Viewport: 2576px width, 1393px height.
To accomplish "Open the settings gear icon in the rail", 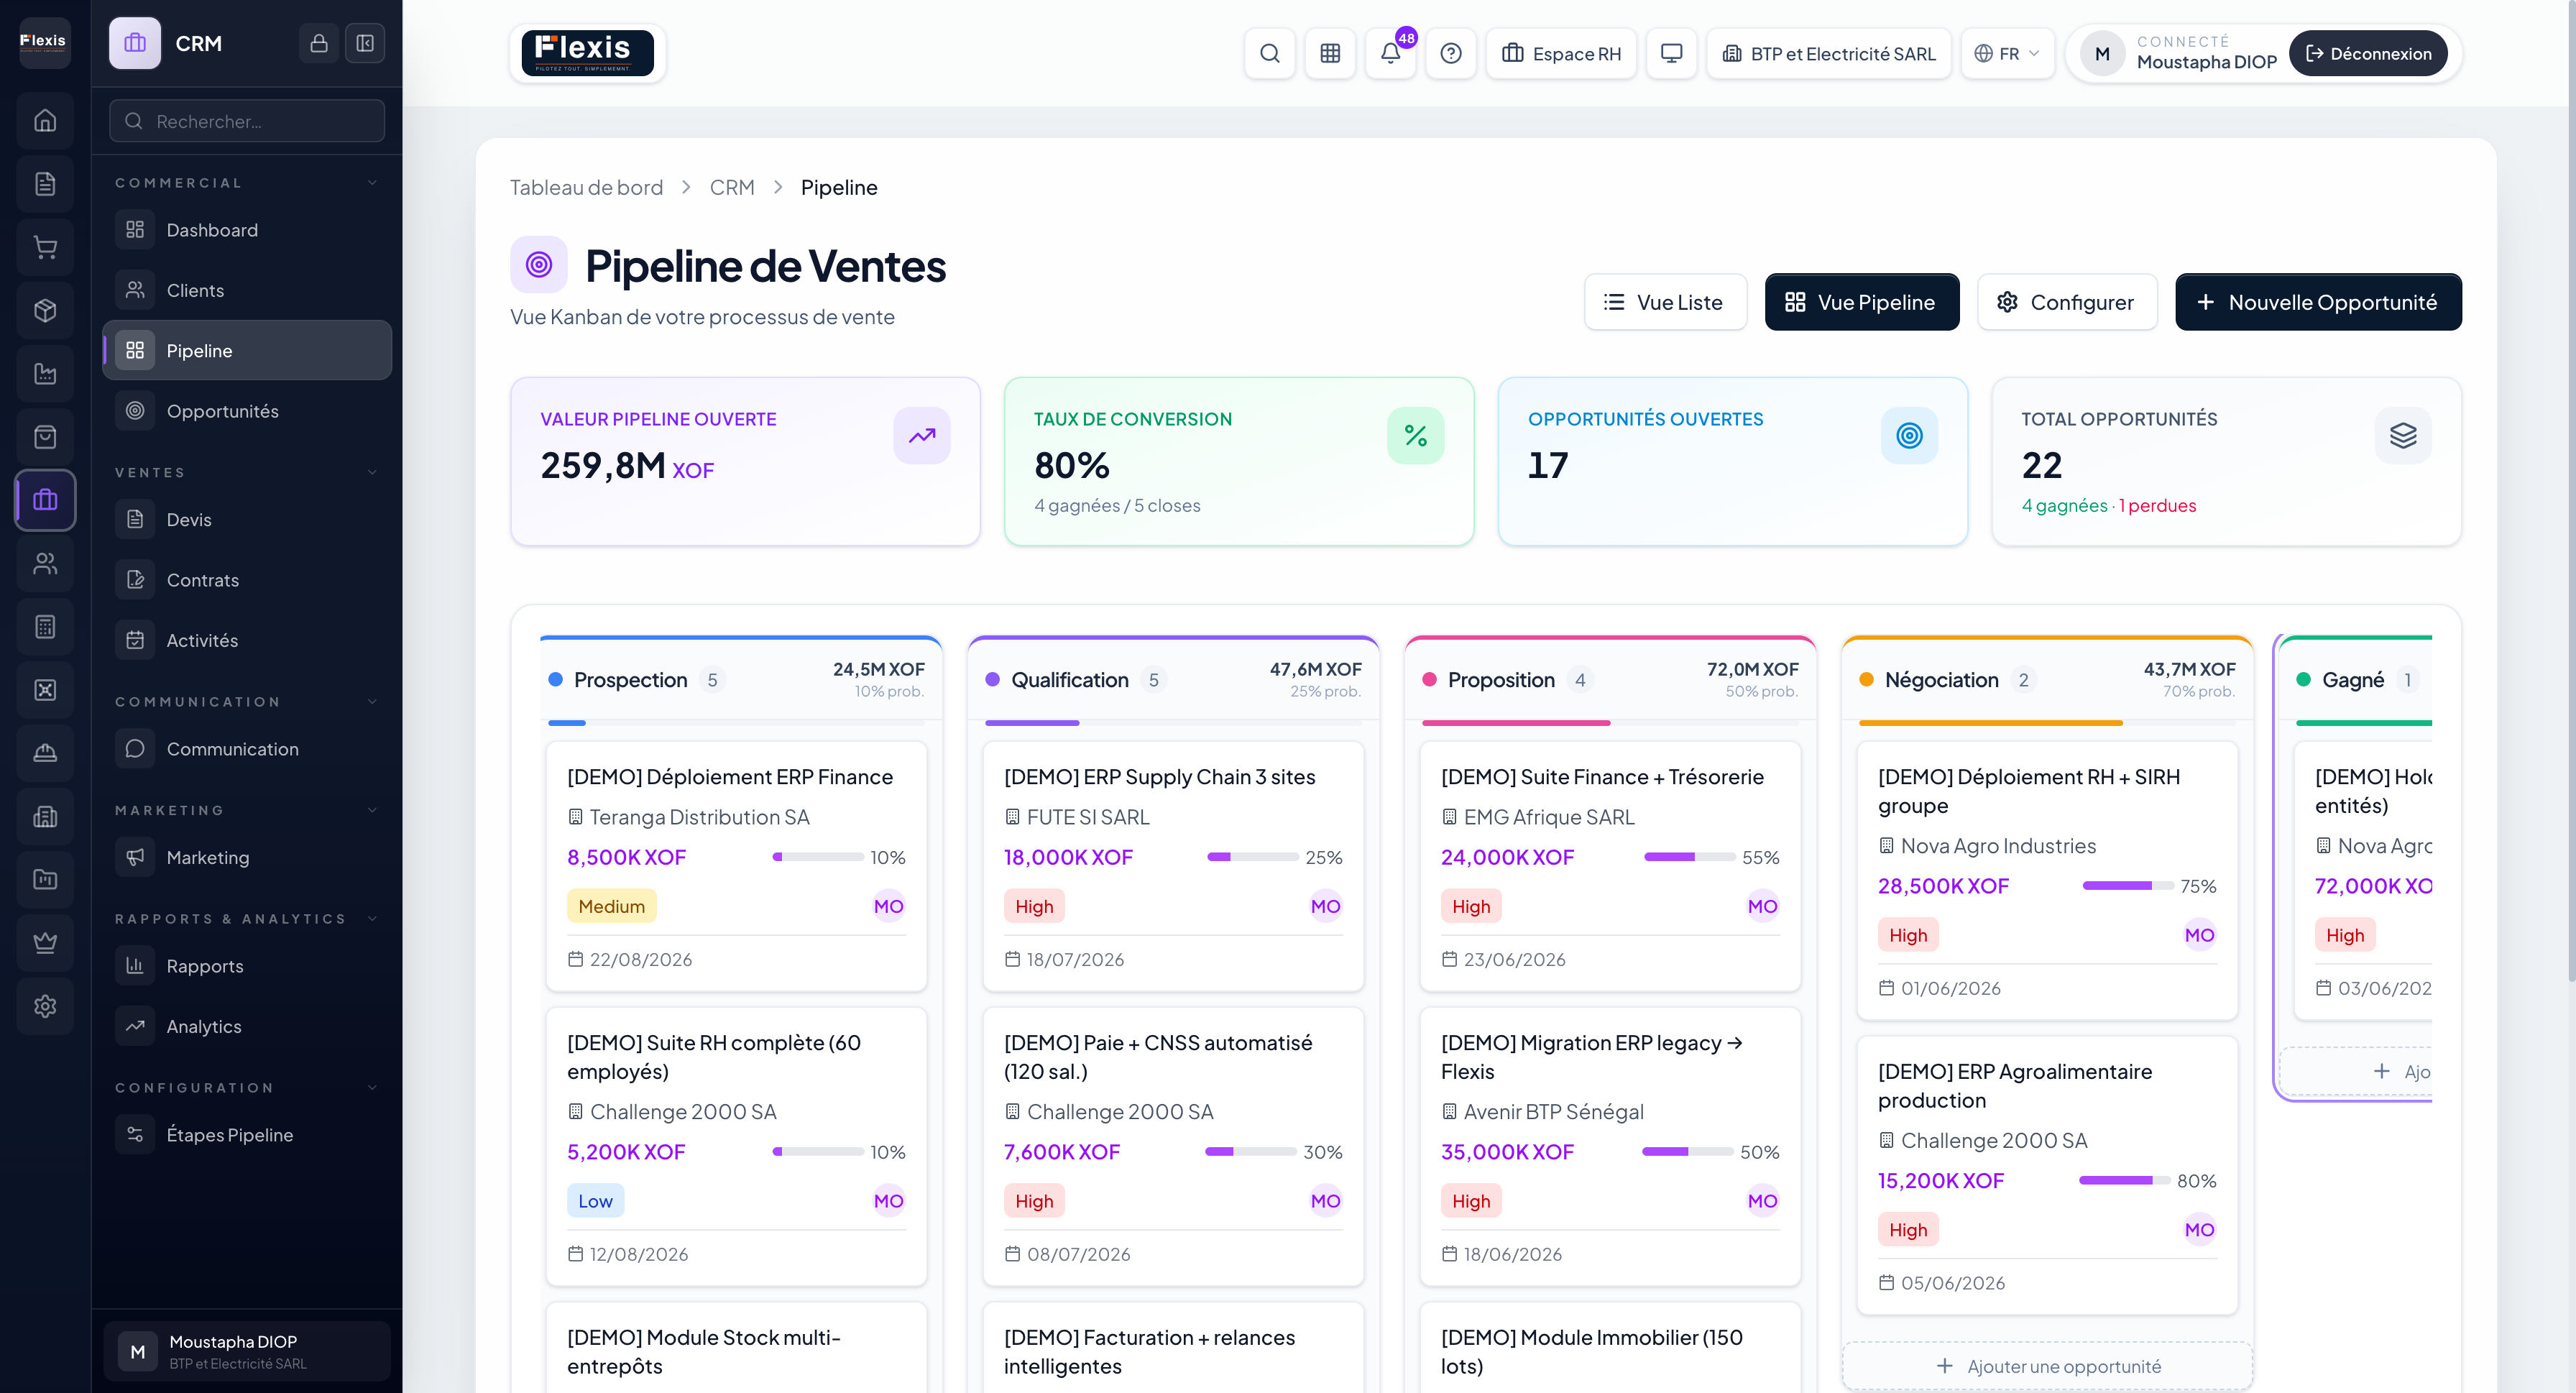I will (x=45, y=1006).
